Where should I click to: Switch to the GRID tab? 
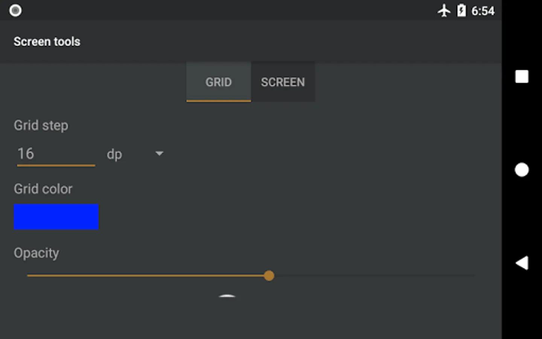click(x=219, y=82)
